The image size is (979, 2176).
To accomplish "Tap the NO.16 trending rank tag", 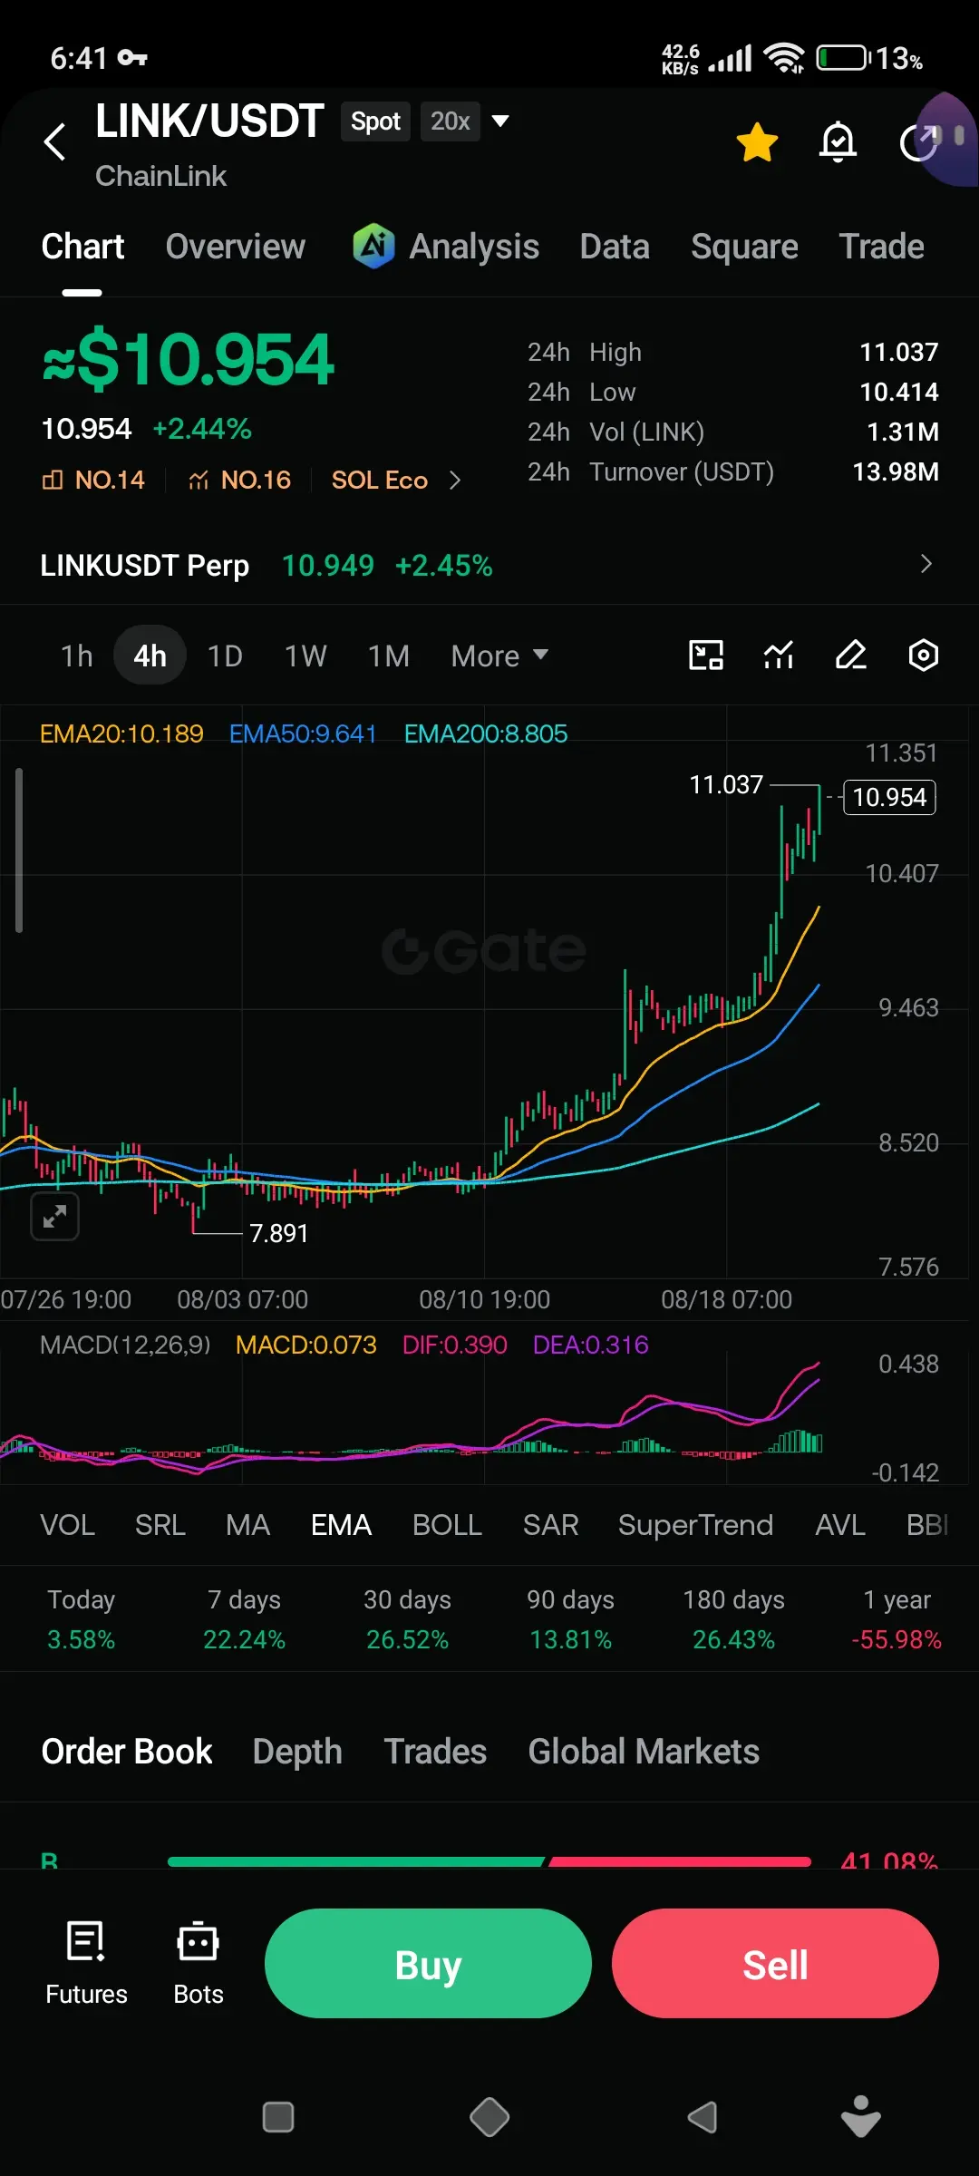I will point(239,480).
